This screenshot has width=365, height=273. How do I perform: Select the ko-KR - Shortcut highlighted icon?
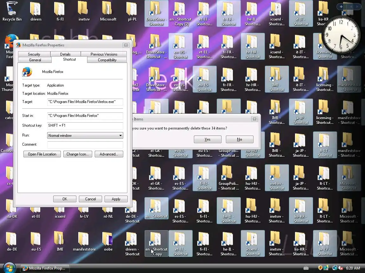pos(301,210)
